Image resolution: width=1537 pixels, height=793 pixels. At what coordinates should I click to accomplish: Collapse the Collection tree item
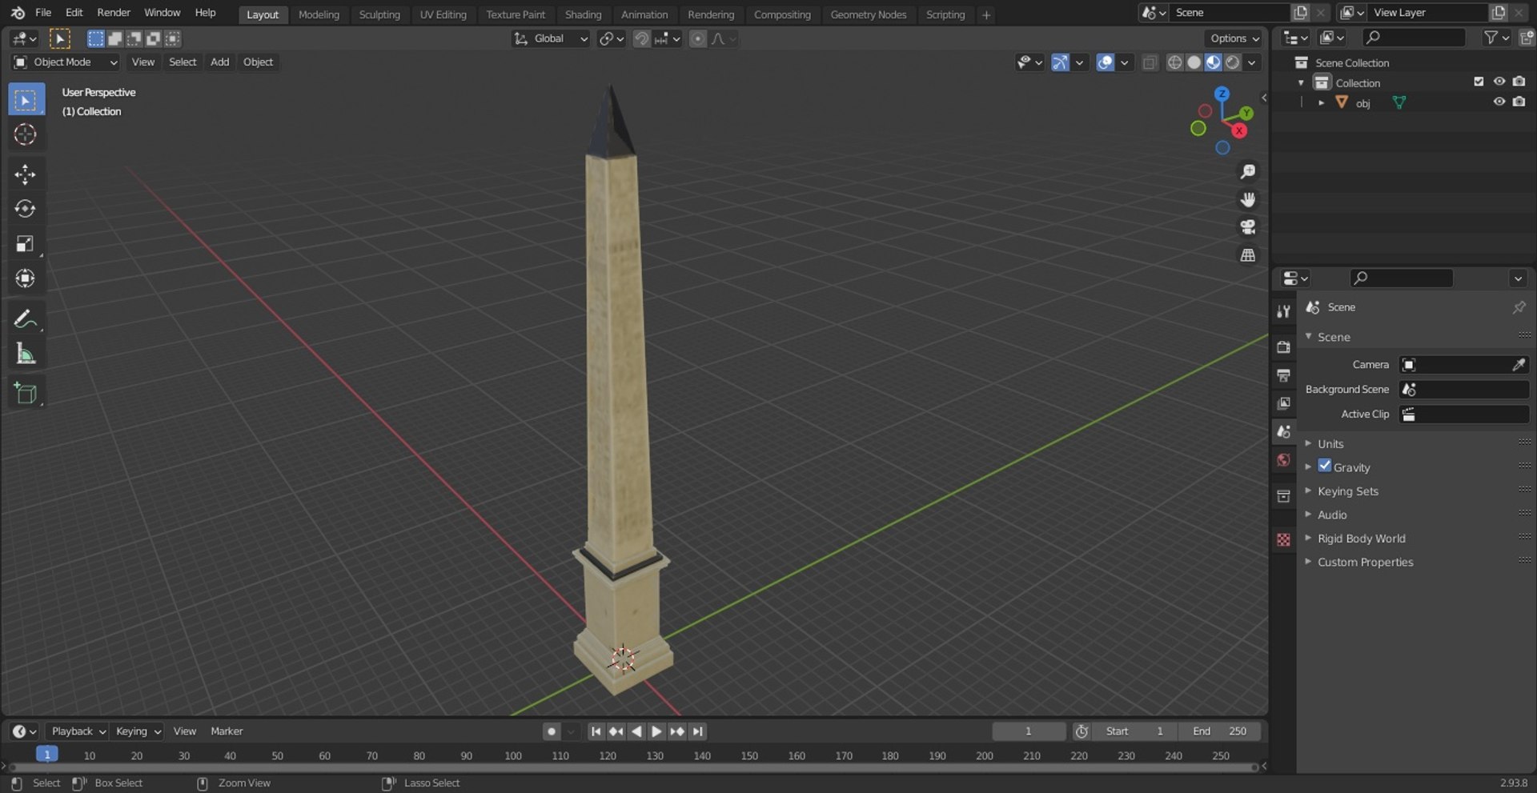1301,82
